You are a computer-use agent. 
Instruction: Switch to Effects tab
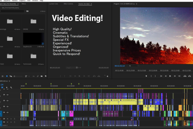24,4
